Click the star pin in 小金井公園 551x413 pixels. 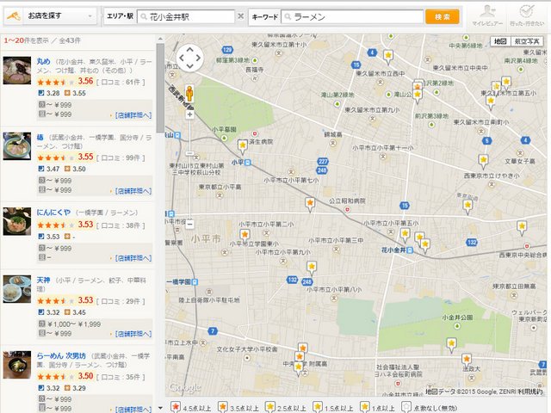(451, 344)
